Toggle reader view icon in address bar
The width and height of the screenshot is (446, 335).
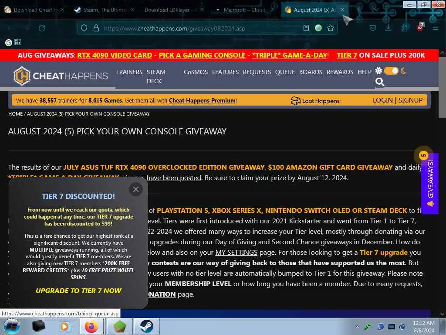(x=306, y=28)
